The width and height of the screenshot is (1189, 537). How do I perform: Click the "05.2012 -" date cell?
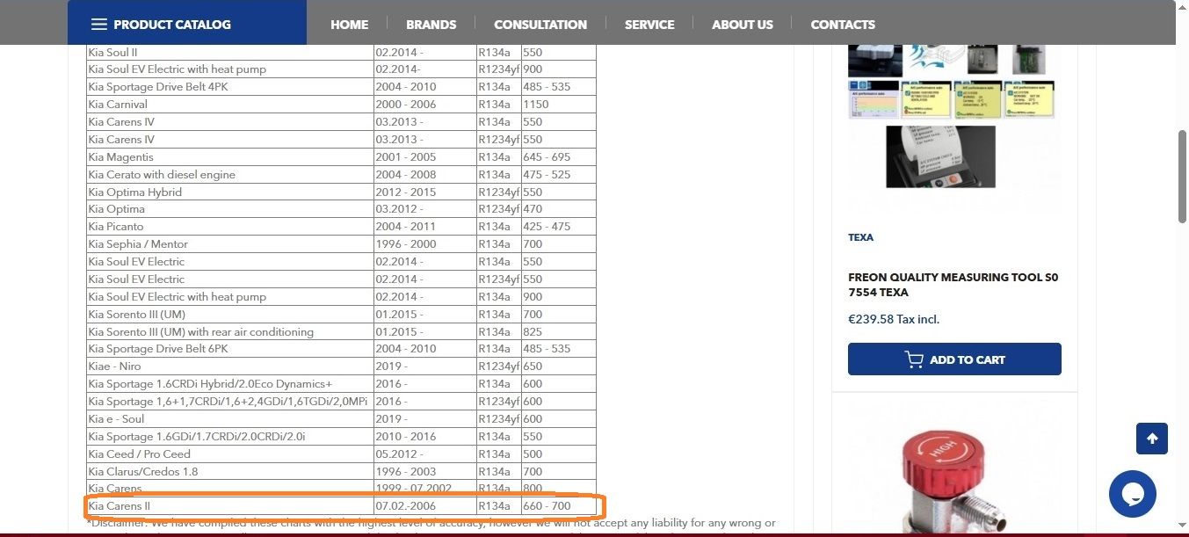click(x=424, y=454)
